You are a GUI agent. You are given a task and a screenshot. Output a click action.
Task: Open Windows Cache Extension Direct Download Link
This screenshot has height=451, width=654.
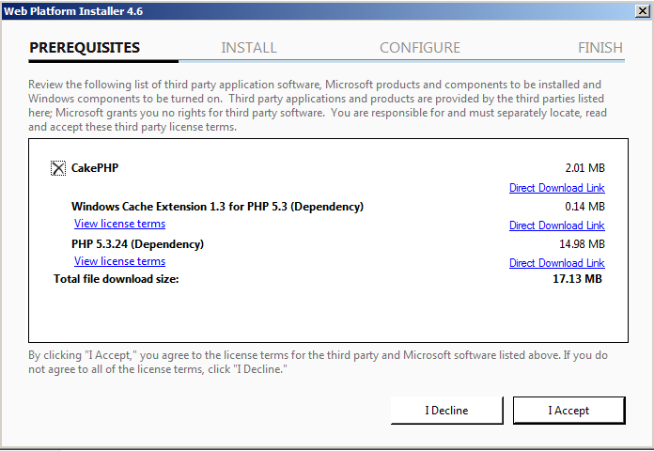click(557, 225)
